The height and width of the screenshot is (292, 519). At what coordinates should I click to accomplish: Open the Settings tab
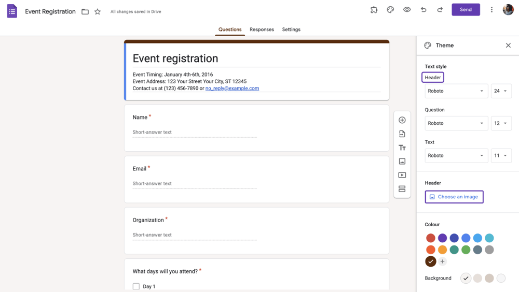[x=291, y=30]
